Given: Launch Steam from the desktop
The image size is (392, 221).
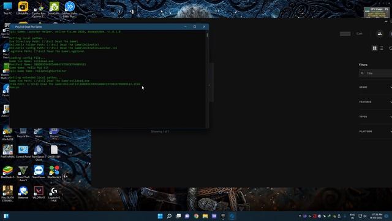Looking at the screenshot, I should pos(39,133).
